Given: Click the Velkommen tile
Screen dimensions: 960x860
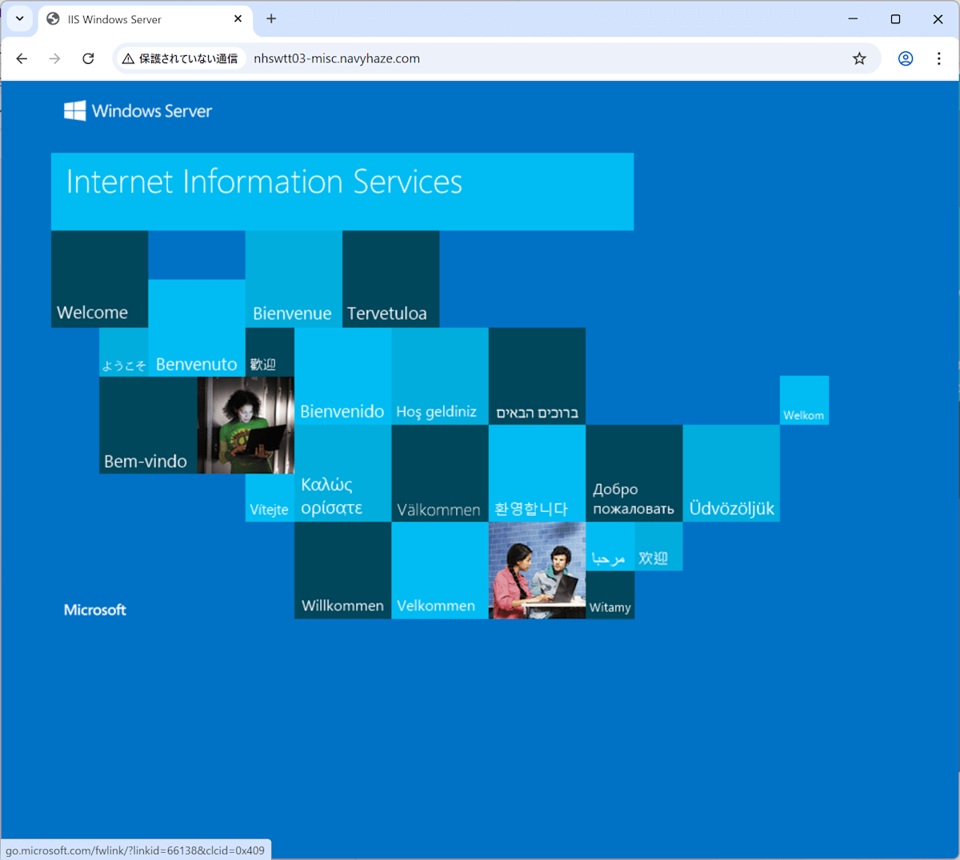Looking at the screenshot, I should pyautogui.click(x=440, y=570).
